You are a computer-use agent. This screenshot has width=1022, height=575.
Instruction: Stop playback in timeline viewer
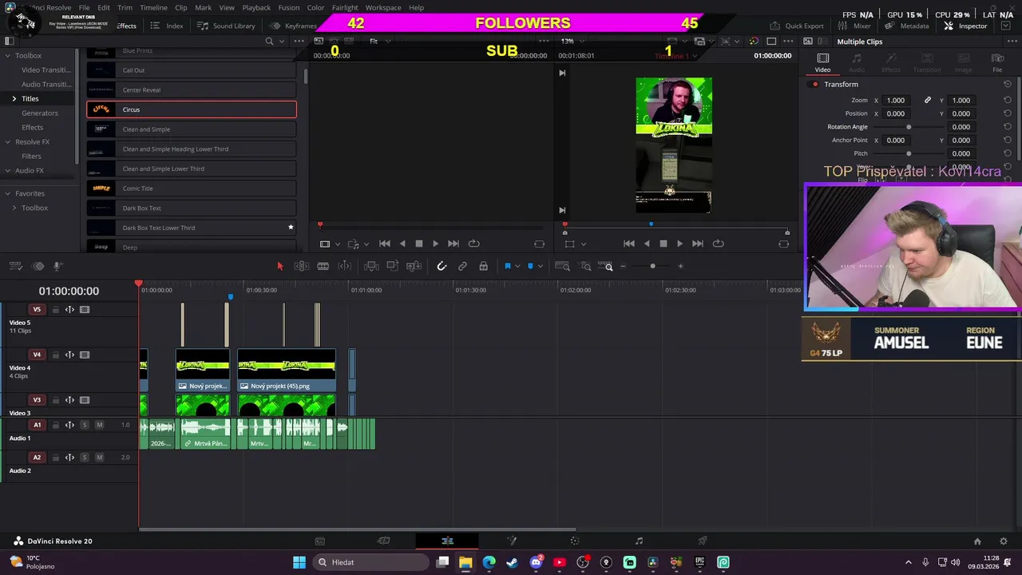663,244
